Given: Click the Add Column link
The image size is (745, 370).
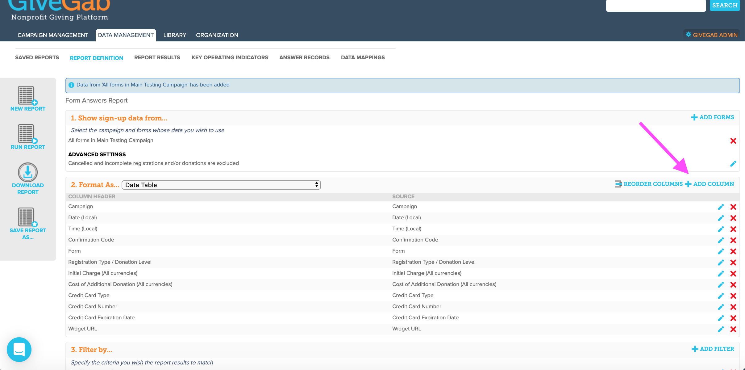Looking at the screenshot, I should 710,184.
